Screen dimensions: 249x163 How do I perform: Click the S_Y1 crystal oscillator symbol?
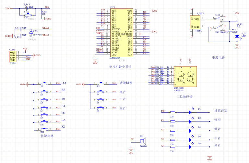click(31, 33)
